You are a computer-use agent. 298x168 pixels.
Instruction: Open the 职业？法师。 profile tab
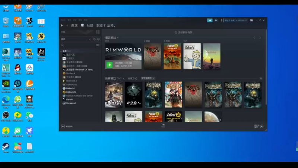coord(106,25)
